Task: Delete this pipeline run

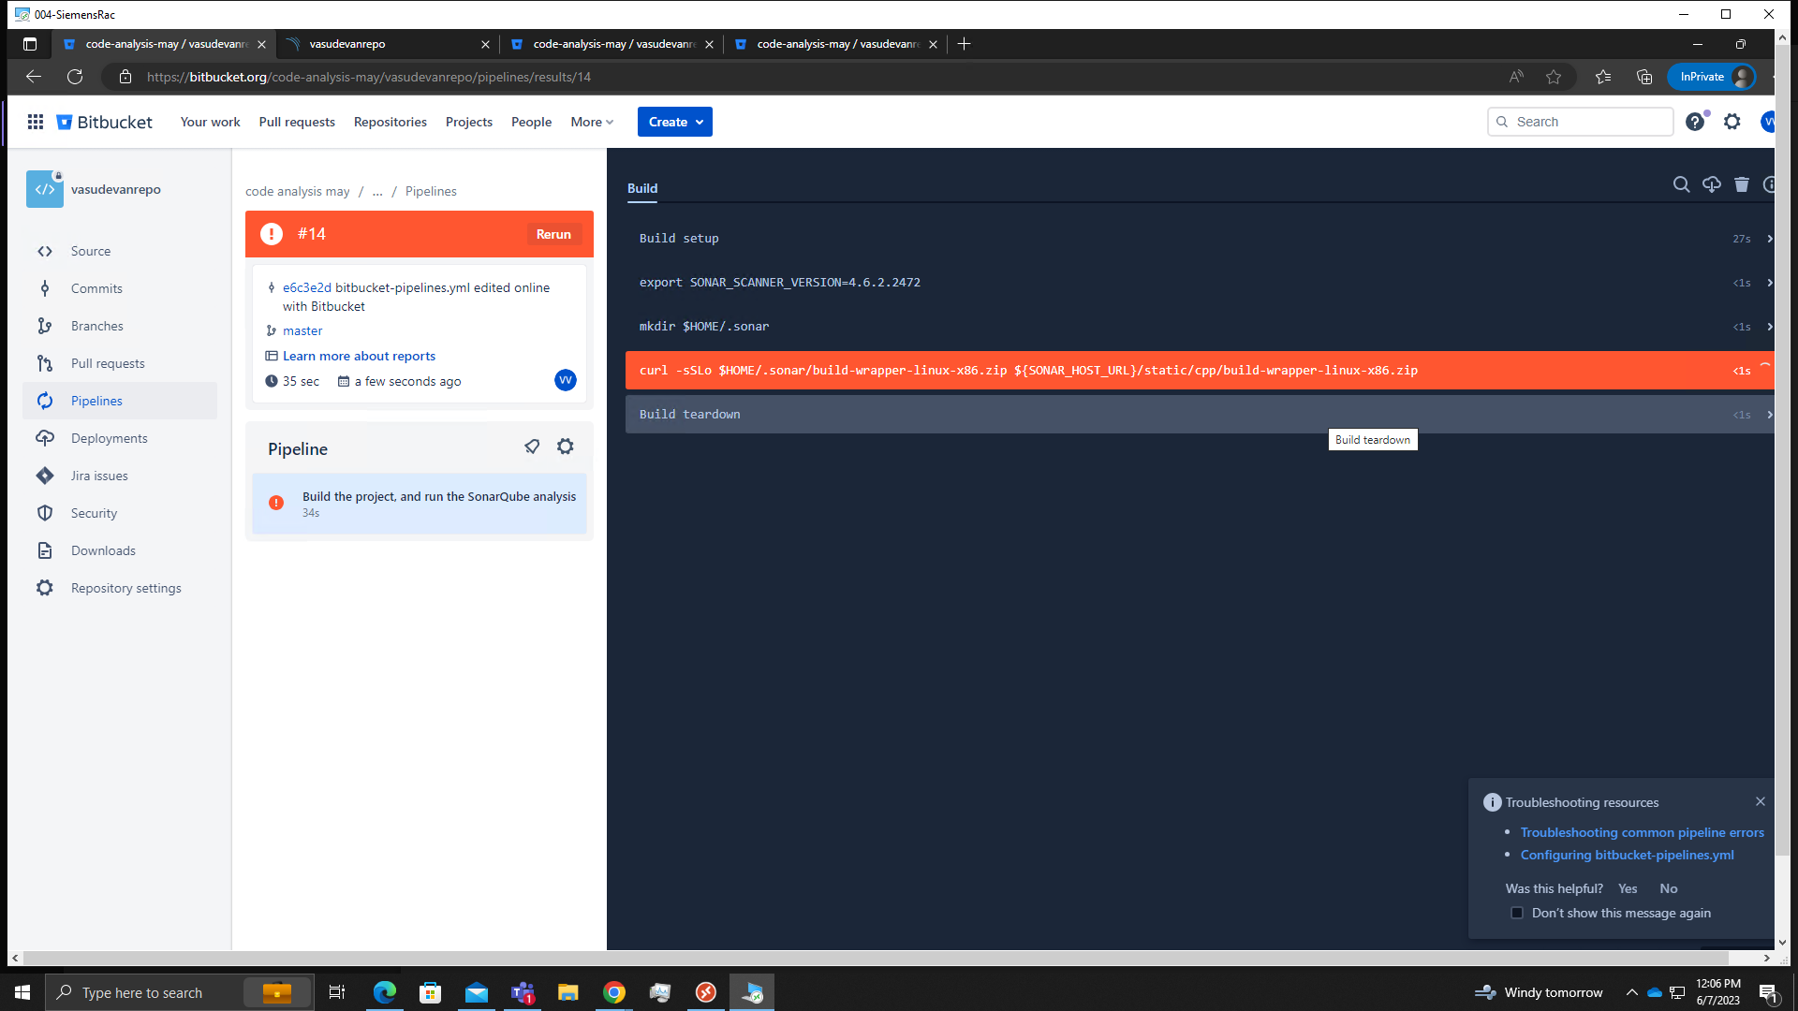Action: [x=1742, y=184]
